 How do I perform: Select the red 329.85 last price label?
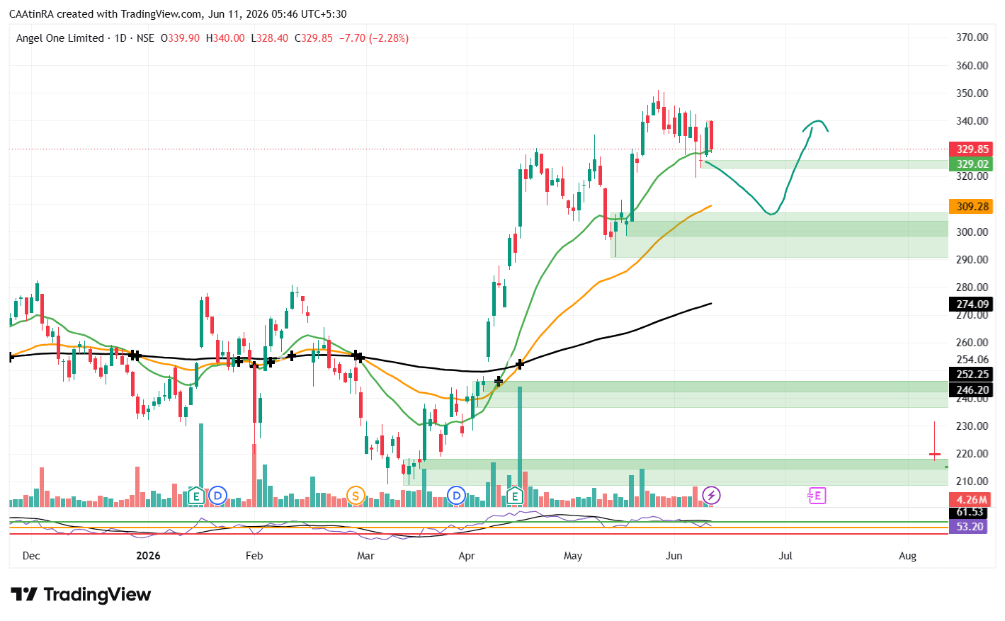971,149
